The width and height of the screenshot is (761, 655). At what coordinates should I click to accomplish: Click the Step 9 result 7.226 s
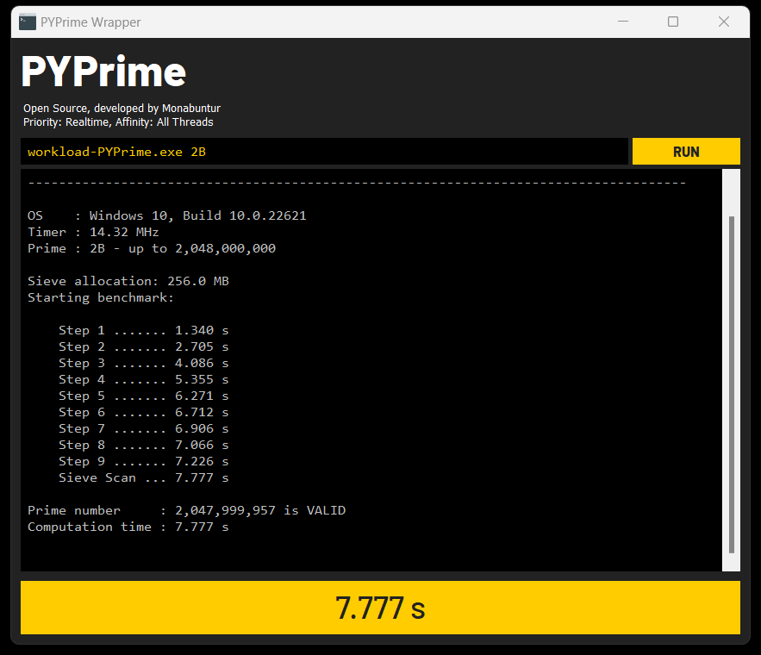[144, 461]
